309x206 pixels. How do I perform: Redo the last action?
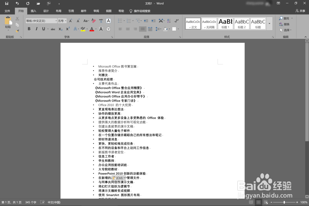(28, 3)
